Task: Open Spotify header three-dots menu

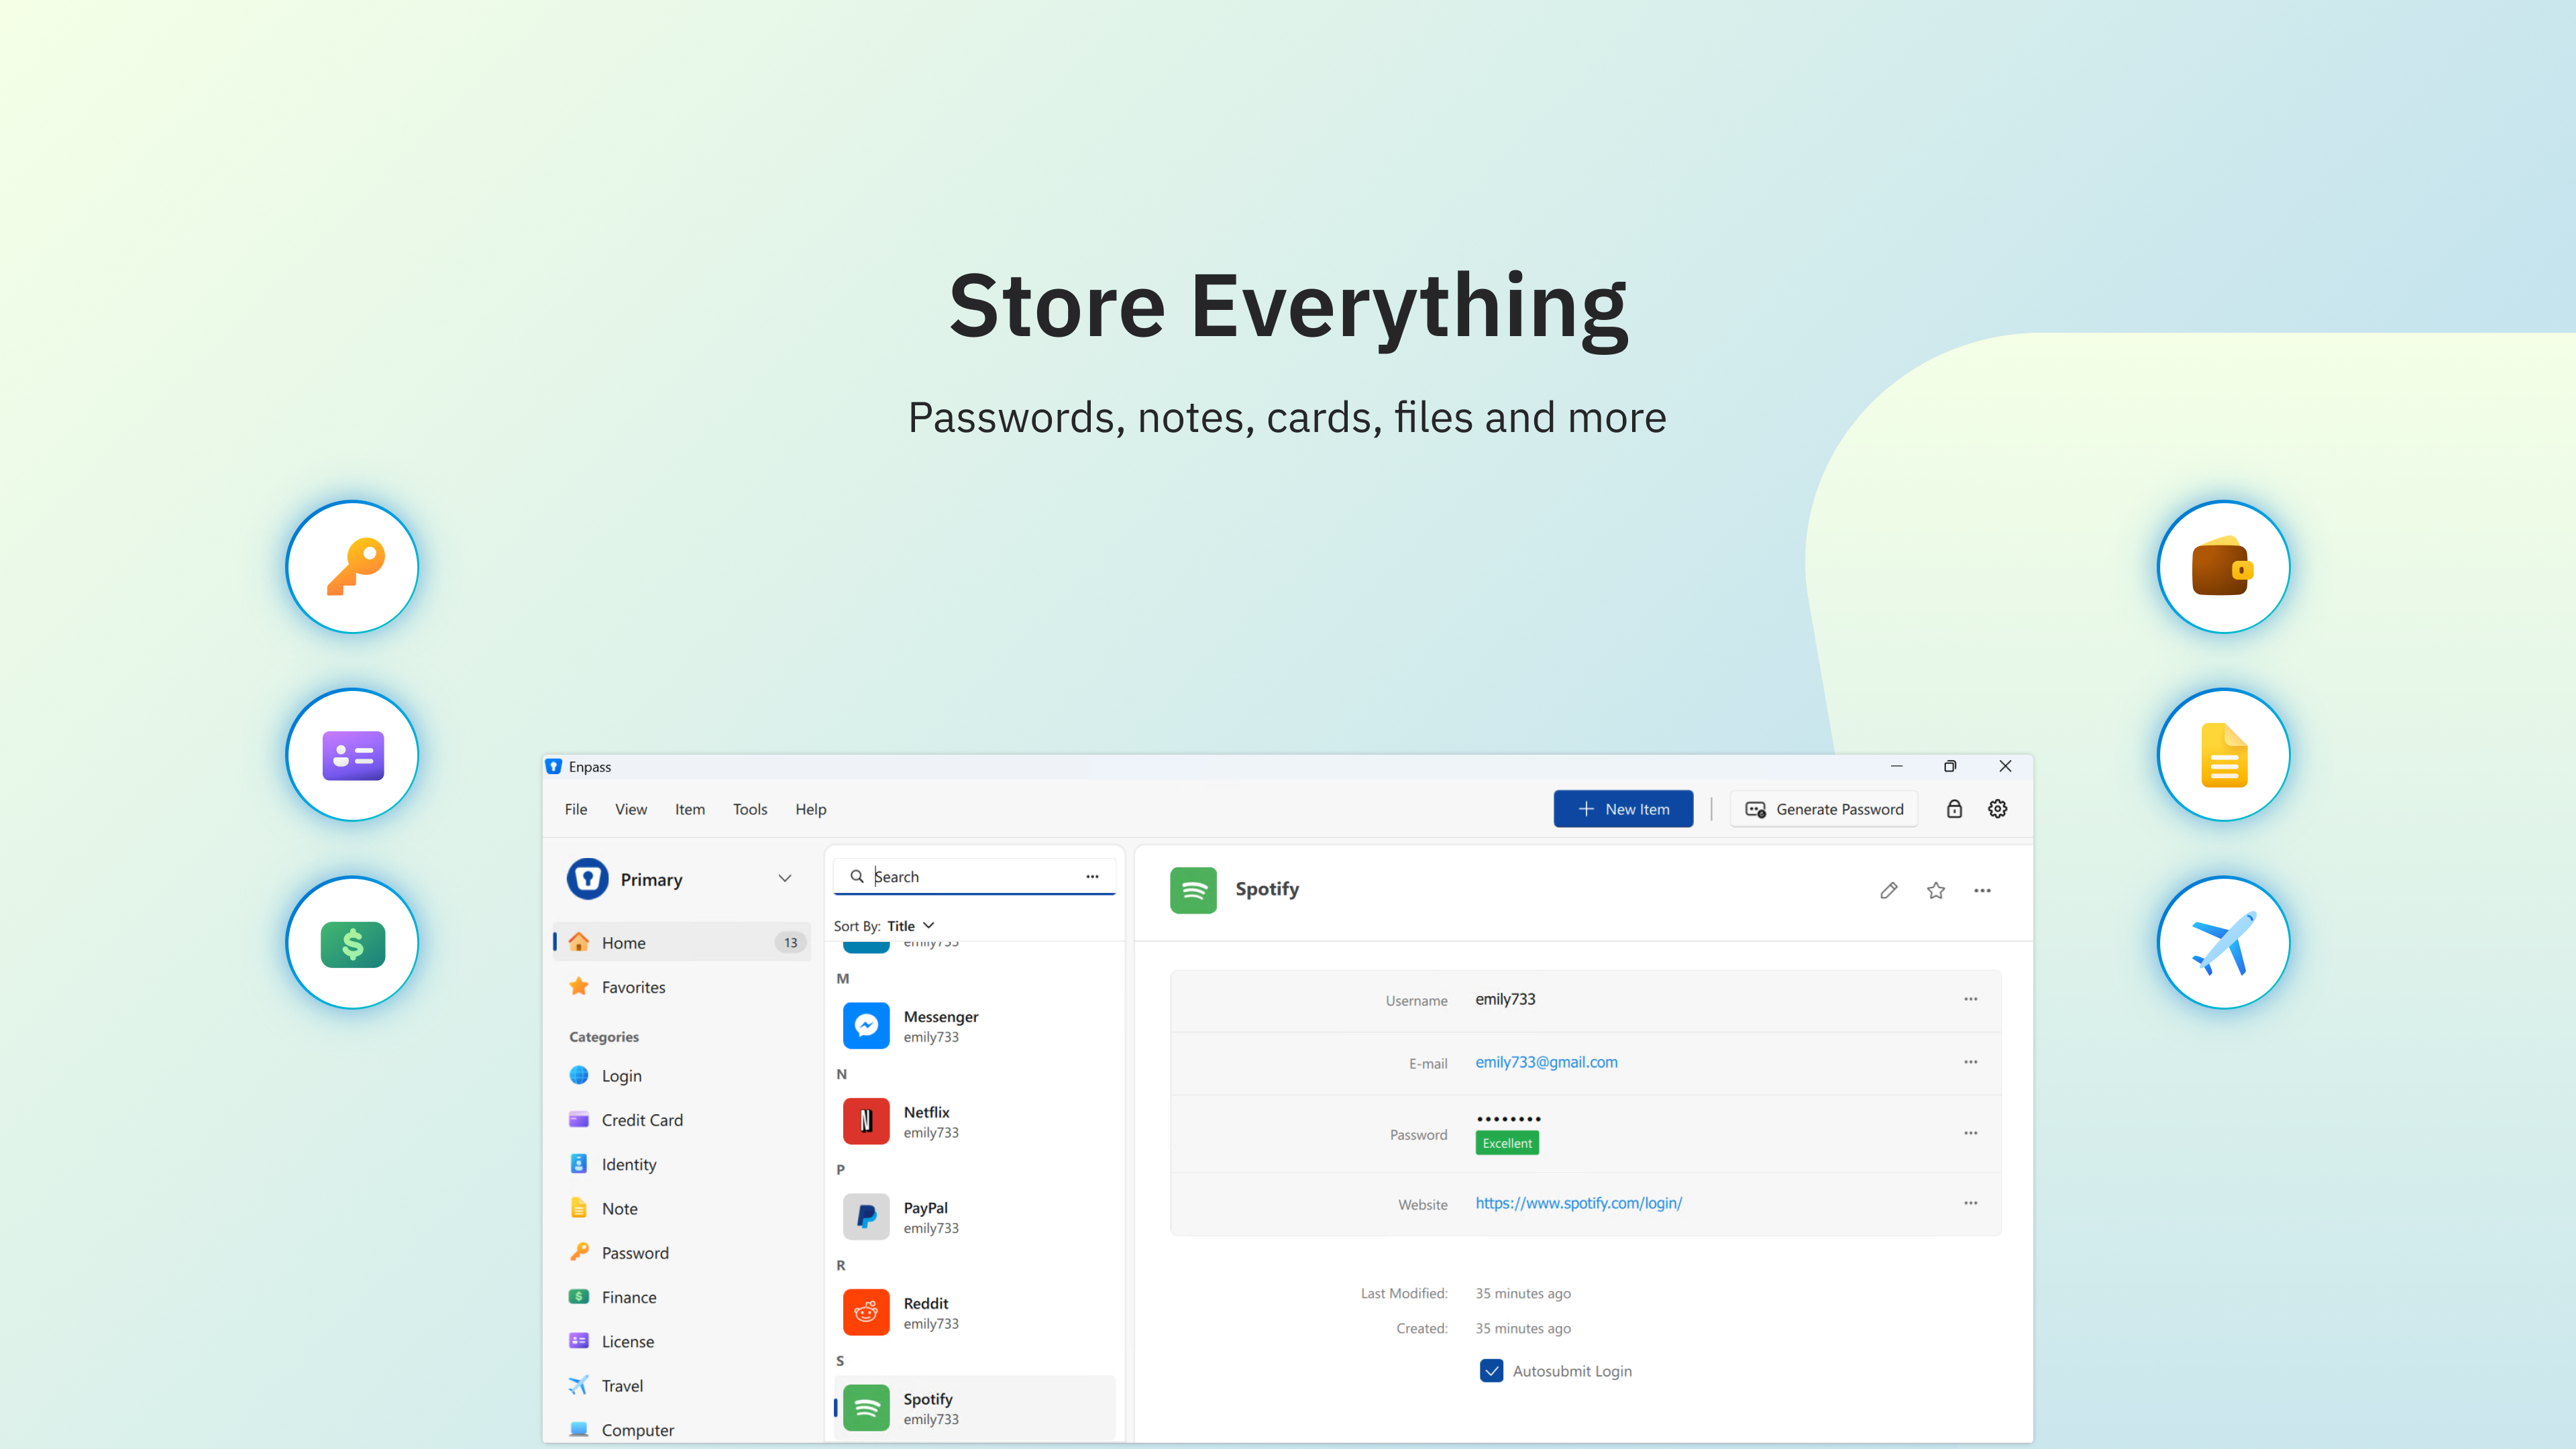Action: click(1982, 890)
